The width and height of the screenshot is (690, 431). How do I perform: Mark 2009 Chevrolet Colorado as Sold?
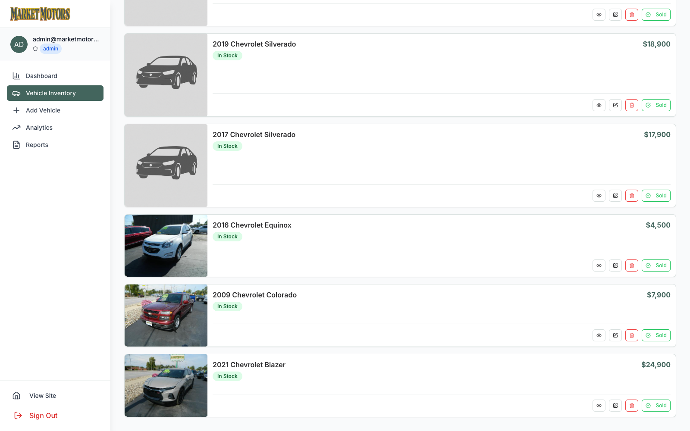coord(656,335)
